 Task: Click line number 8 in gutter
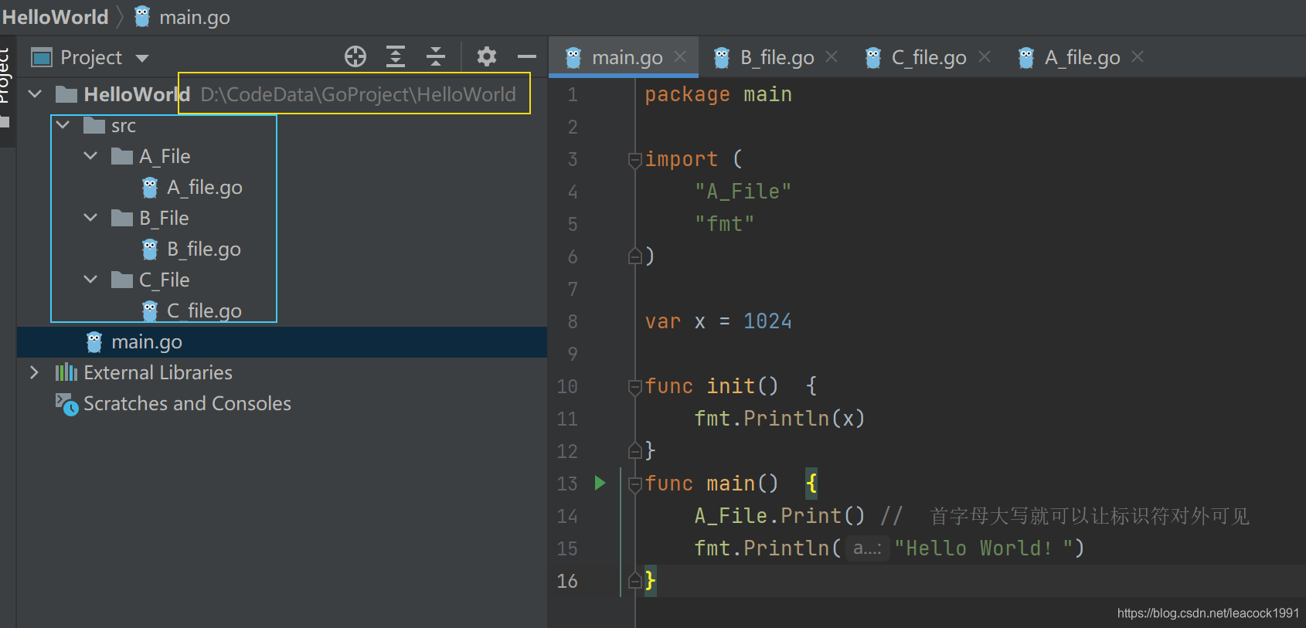coord(573,321)
